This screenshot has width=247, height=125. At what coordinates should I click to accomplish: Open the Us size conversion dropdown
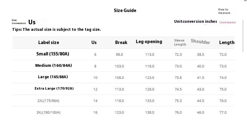[32, 22]
